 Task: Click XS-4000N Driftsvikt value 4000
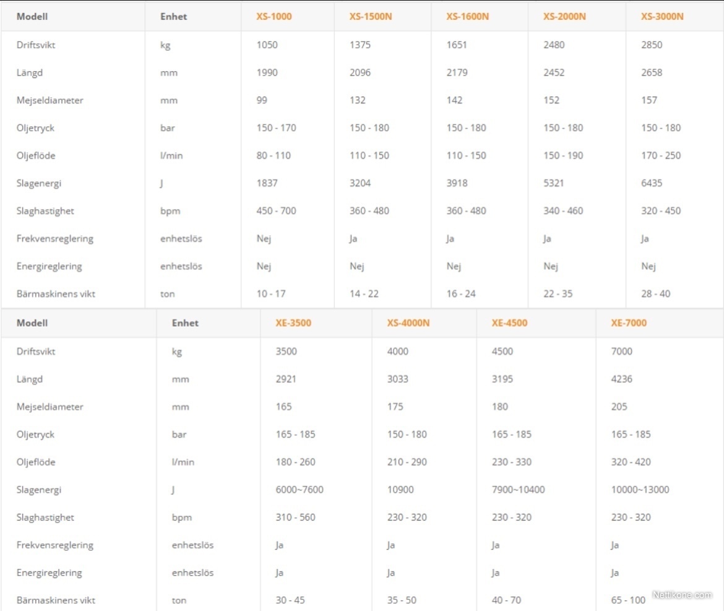(397, 352)
